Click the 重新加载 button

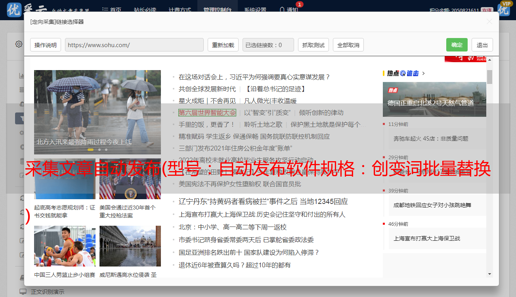coord(223,45)
